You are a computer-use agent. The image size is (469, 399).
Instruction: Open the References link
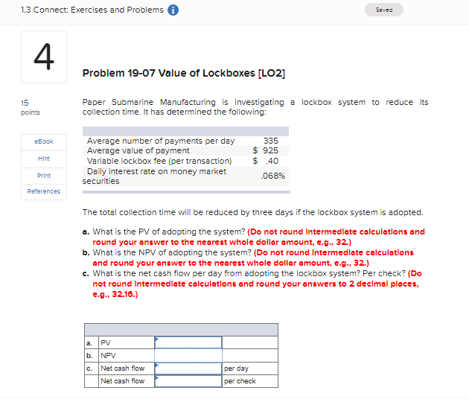[x=44, y=191]
